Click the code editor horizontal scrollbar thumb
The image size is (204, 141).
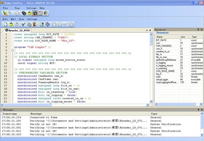pos(28,105)
